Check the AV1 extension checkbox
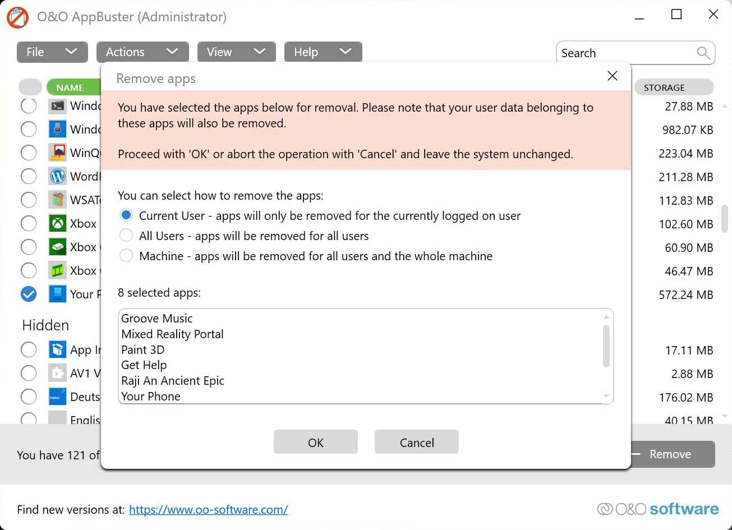Image resolution: width=732 pixels, height=530 pixels. 29,373
